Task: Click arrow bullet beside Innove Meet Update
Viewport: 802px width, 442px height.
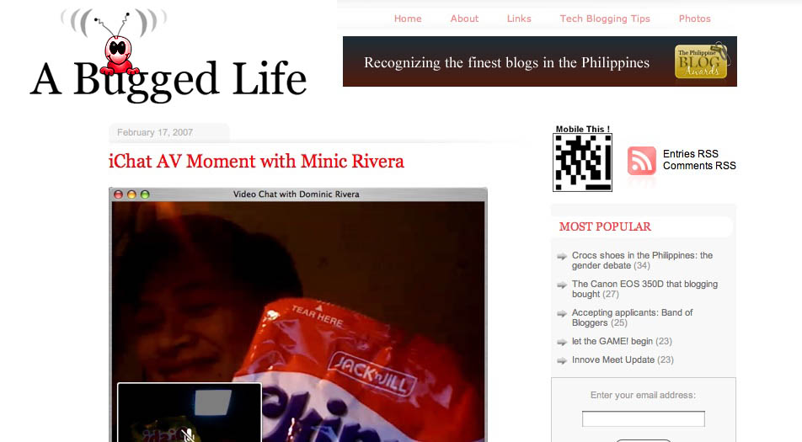Action: [x=562, y=360]
